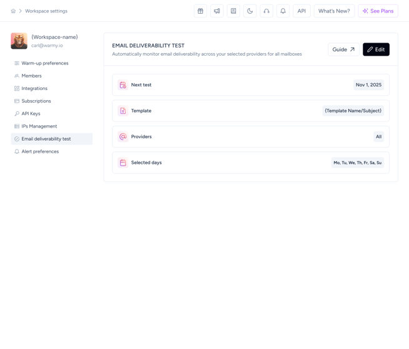Image resolution: width=409 pixels, height=349 pixels.
Task: Click See Plans button
Action: click(x=378, y=11)
